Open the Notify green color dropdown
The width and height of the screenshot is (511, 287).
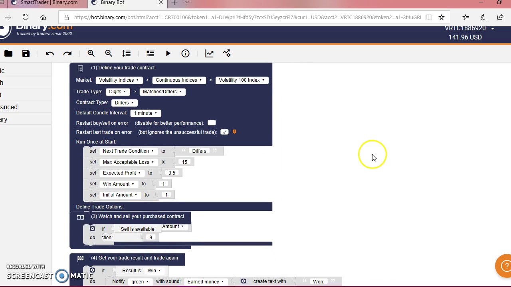[x=140, y=282]
